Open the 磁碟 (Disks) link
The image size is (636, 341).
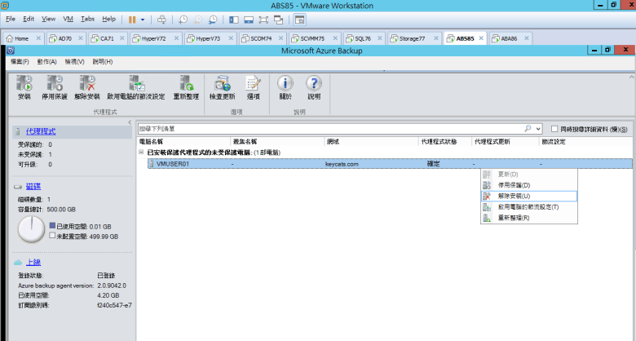(33, 186)
